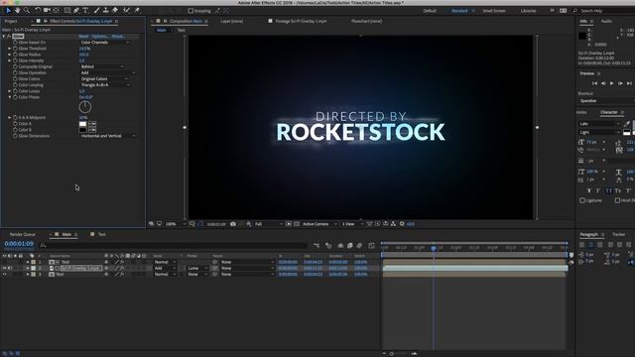The width and height of the screenshot is (635, 357).
Task: Open the Active Camera view dropdown
Action: tap(319, 224)
